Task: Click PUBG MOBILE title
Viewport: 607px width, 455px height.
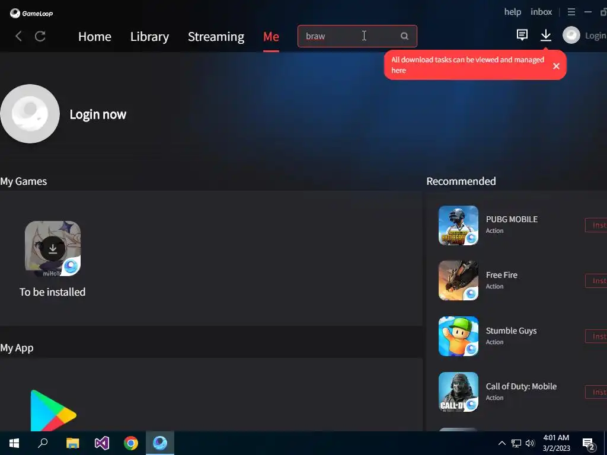Action: click(512, 219)
